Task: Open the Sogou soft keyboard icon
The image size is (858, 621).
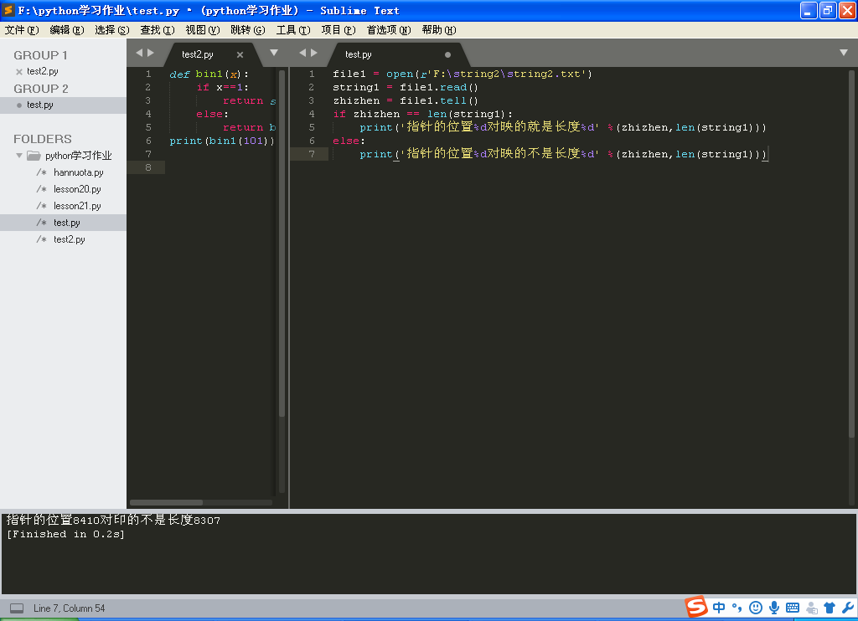Action: [793, 608]
